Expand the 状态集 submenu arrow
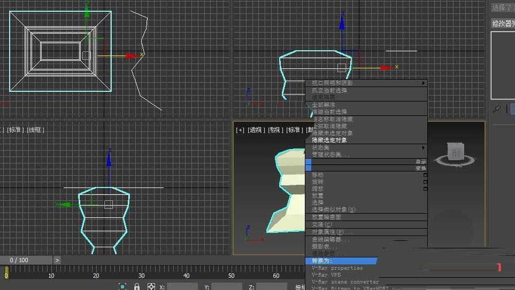The height and width of the screenshot is (290, 515). [424, 147]
